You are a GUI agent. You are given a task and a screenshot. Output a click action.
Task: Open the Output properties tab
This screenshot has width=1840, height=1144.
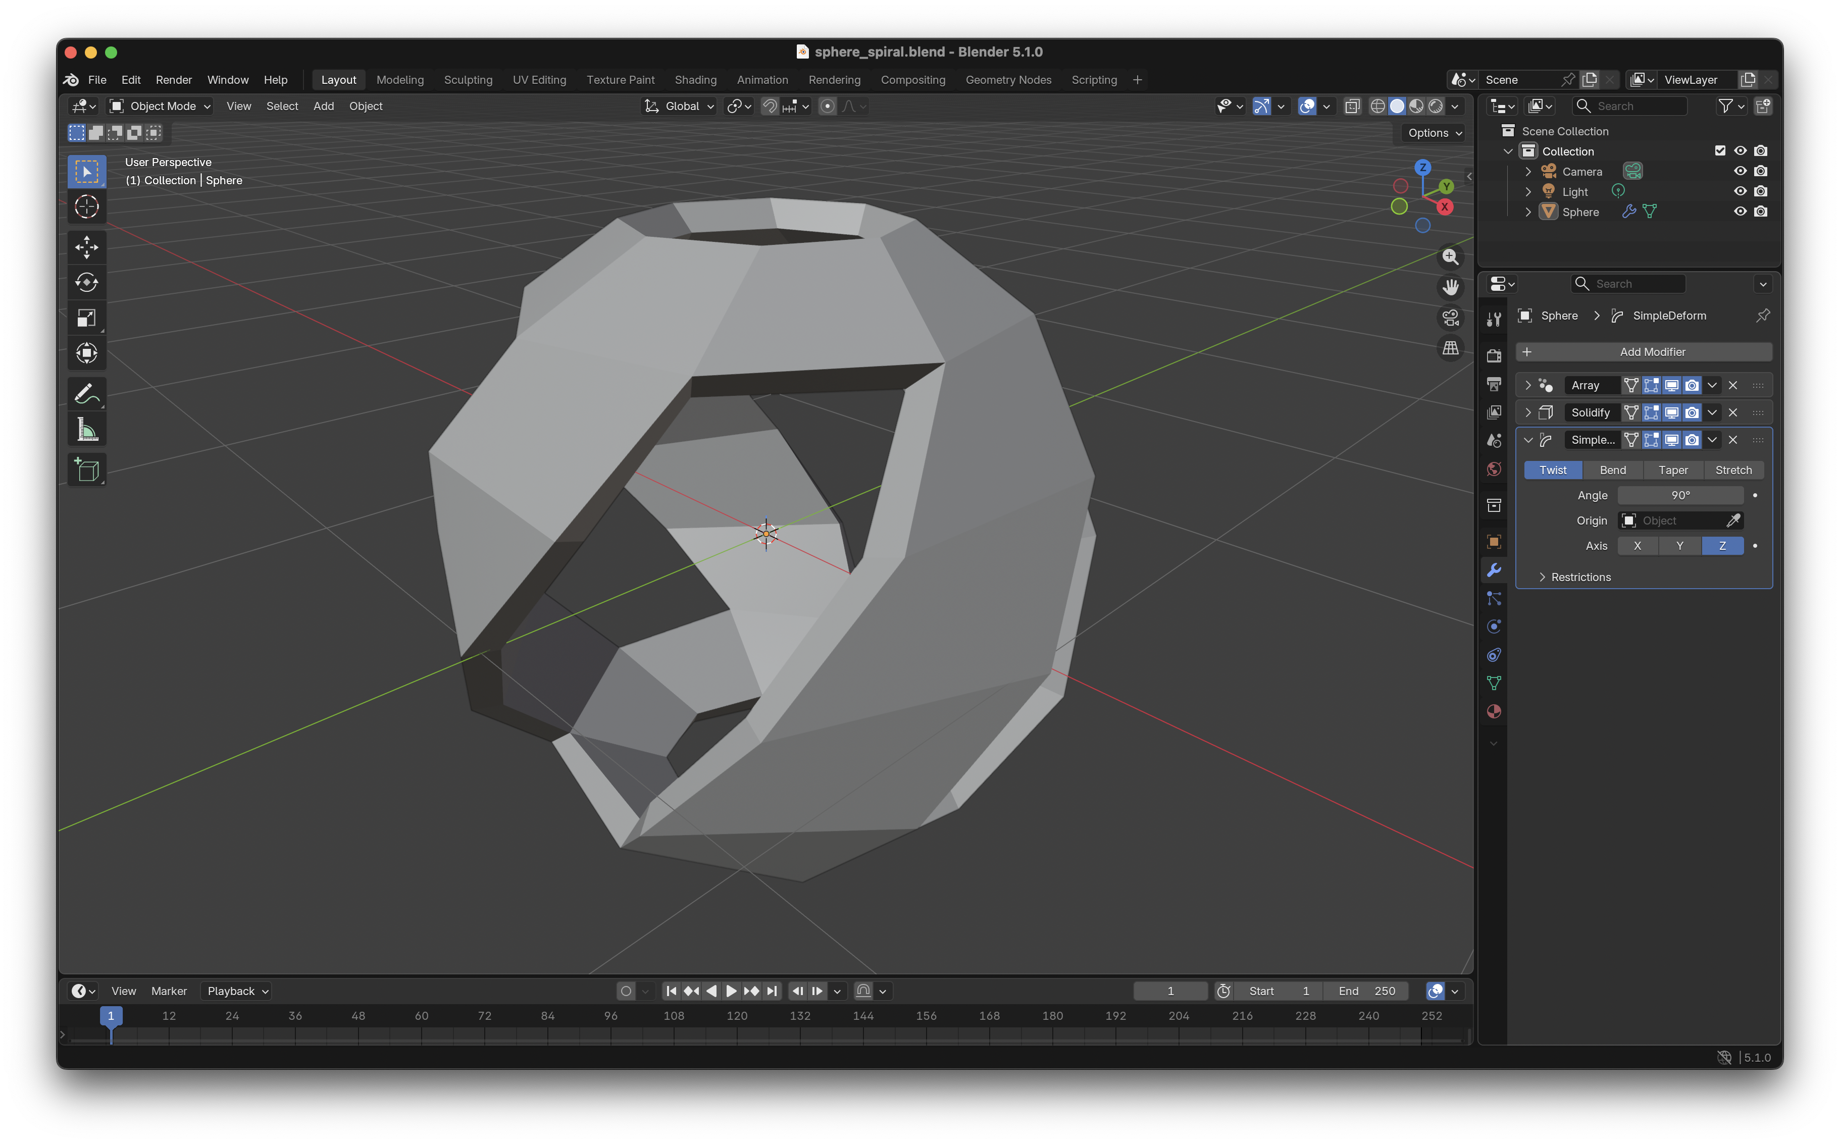(1494, 384)
